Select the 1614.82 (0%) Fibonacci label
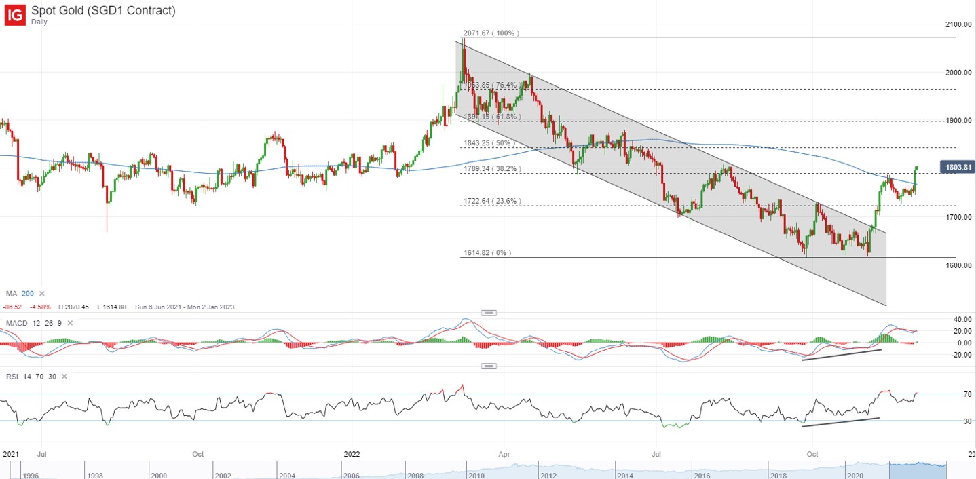 (487, 253)
